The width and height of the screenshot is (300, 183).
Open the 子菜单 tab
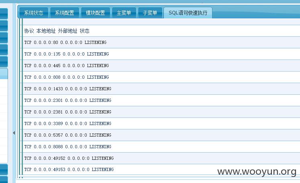(150, 13)
